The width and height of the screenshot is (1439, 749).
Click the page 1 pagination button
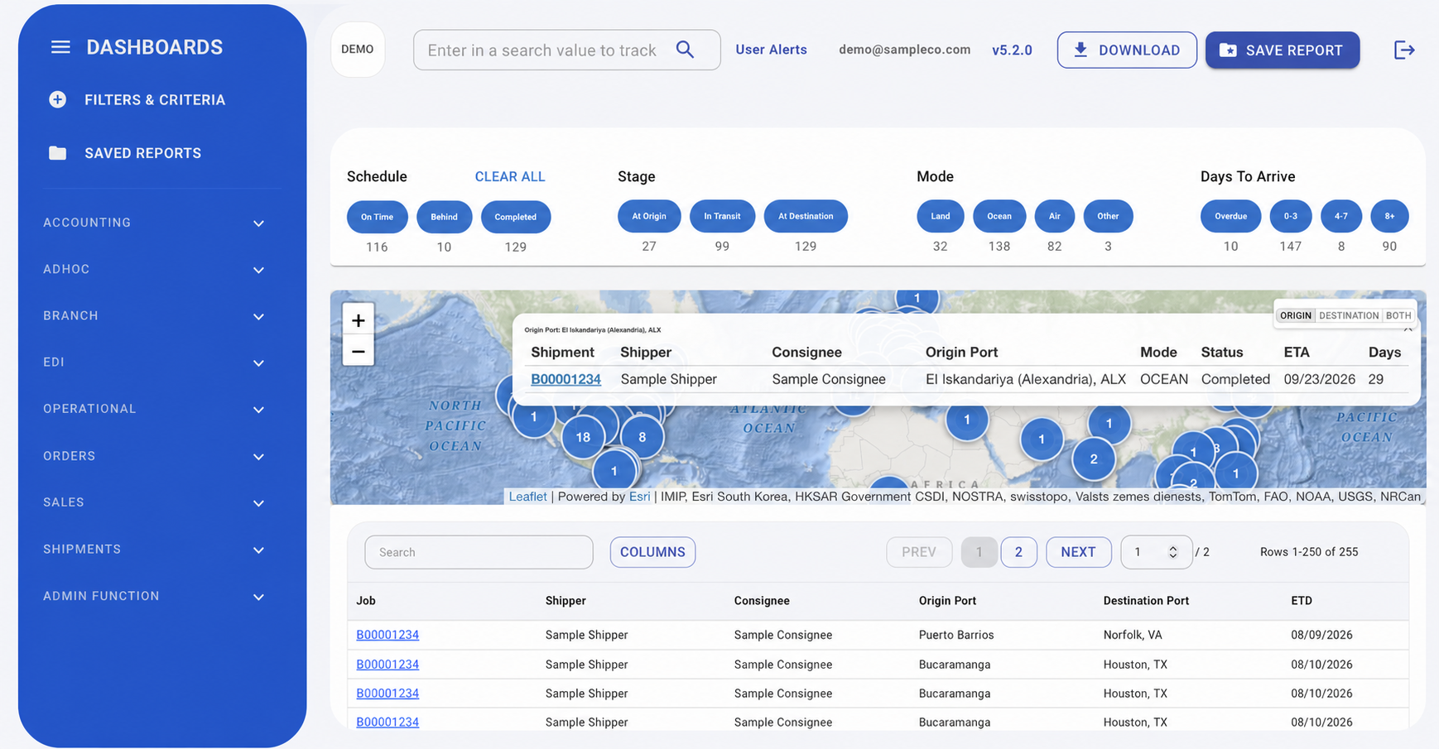point(979,552)
